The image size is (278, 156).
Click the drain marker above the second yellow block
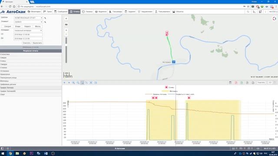click(189, 98)
